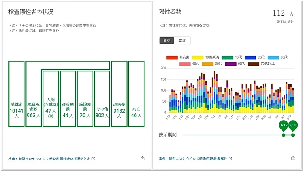Click the 1/12 start handle on 表示期間 slider
Viewport: 303px width, 171px height.
[x=284, y=126]
